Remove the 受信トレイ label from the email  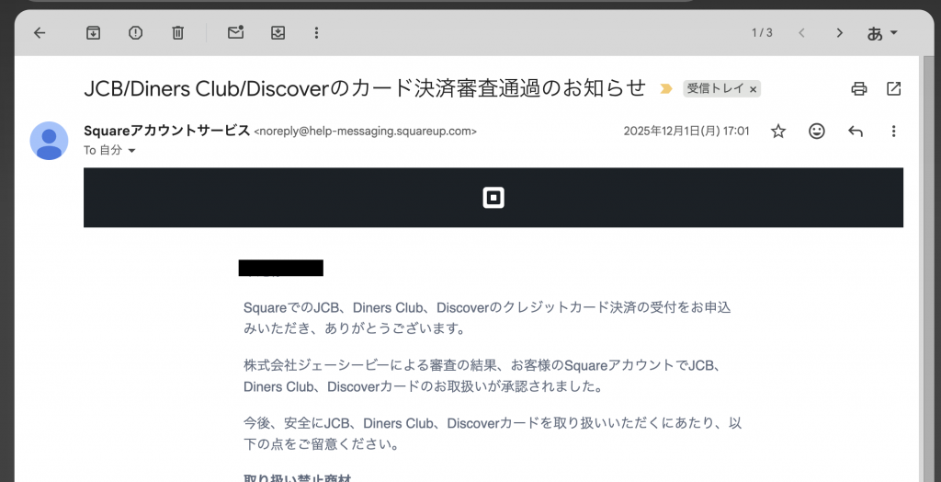(x=754, y=89)
